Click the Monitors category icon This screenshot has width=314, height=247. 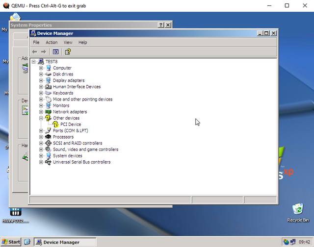point(48,105)
